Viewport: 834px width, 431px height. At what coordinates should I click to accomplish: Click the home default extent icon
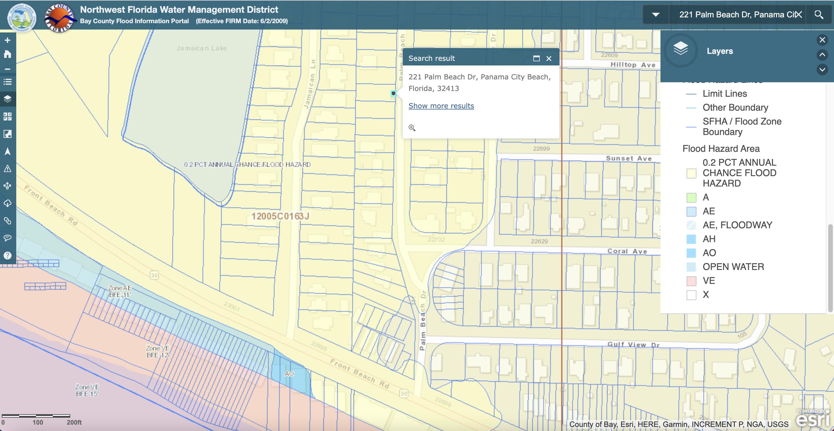7,54
